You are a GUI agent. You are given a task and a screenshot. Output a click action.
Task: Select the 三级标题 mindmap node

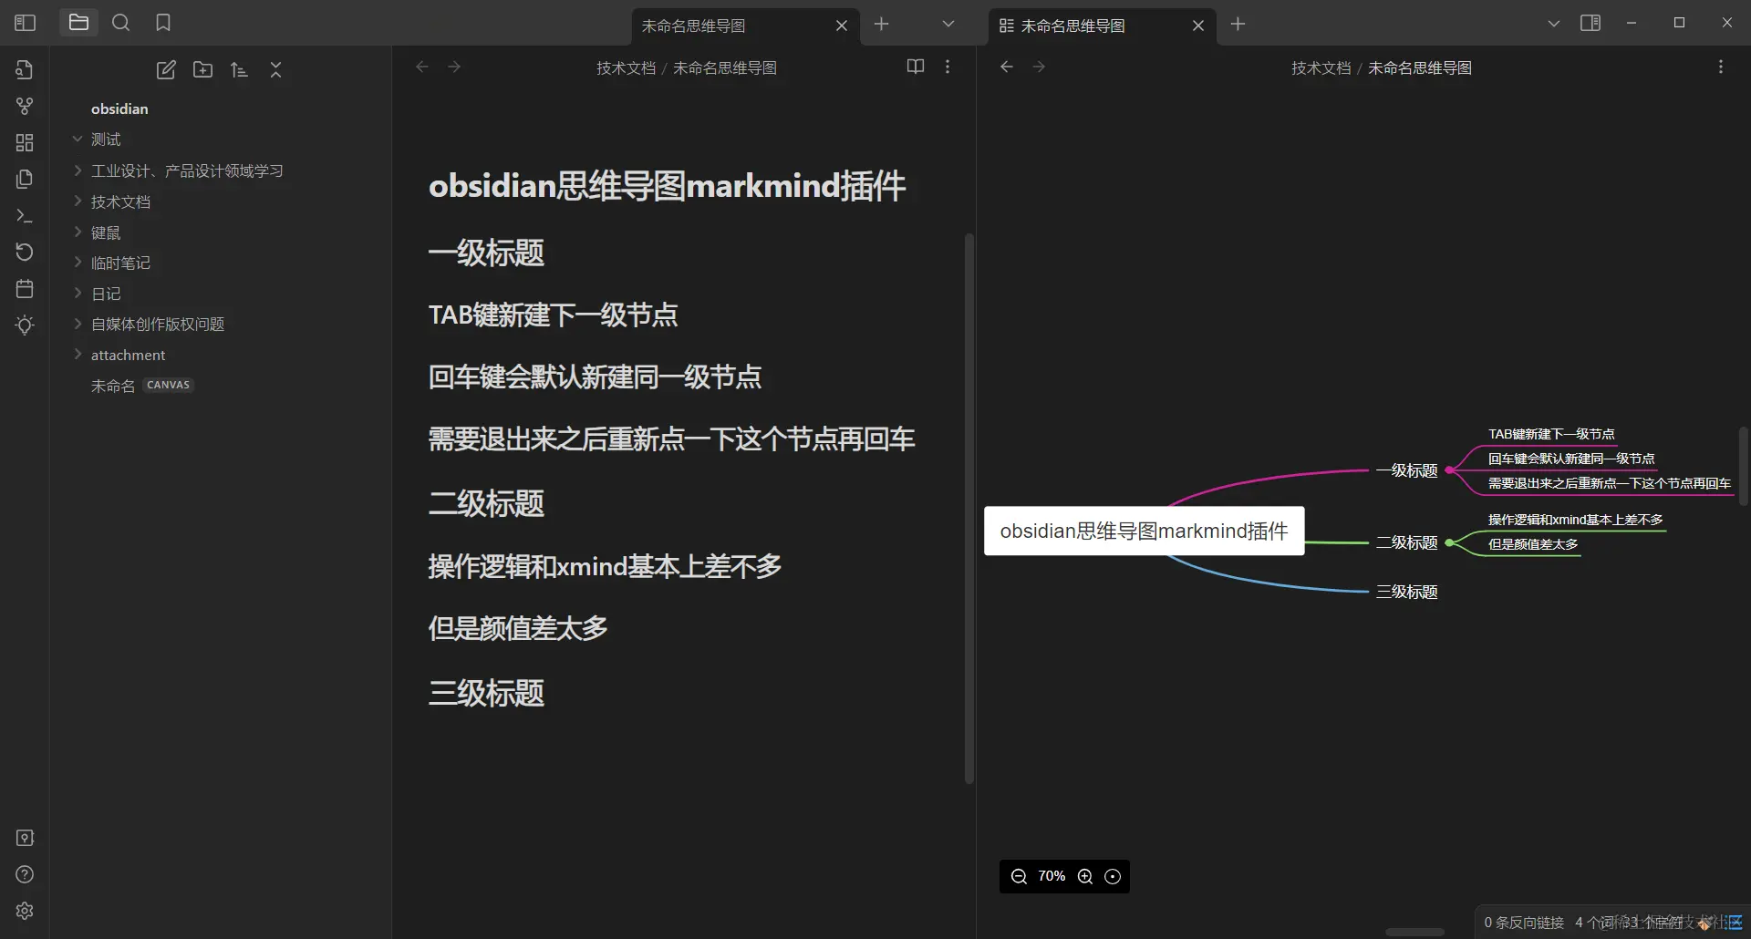[1406, 592]
